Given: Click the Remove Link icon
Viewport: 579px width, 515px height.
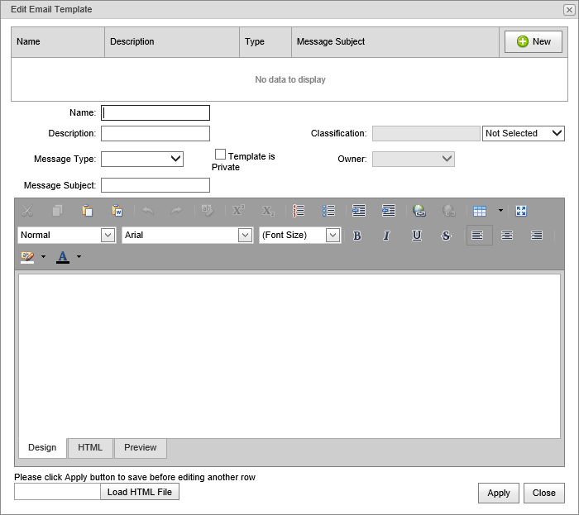Looking at the screenshot, I should (448, 211).
